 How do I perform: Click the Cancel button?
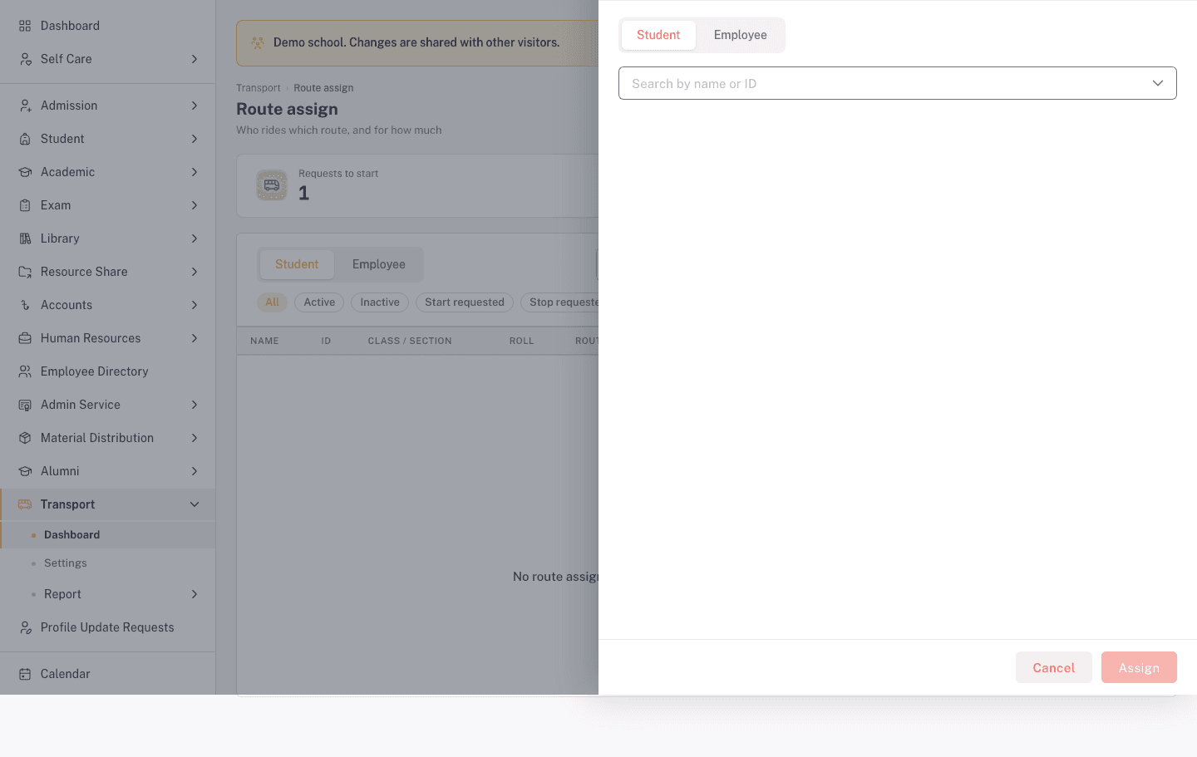point(1054,667)
